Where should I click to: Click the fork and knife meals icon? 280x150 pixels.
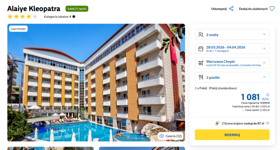[x=201, y=77]
